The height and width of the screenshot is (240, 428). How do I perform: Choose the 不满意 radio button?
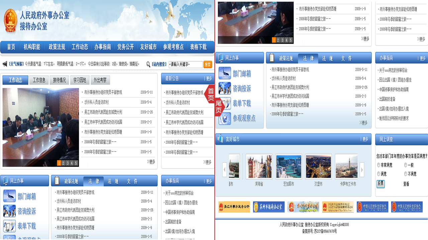pyautogui.click(x=406, y=174)
